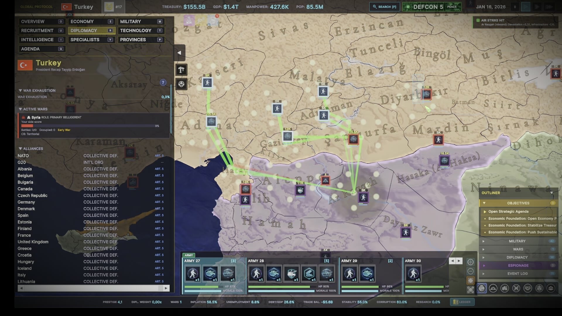Switch to terrain map mode mountains icon

tap(493, 288)
